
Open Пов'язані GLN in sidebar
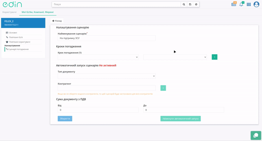pos(16,37)
